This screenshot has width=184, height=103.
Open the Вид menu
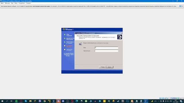coord(12,3)
